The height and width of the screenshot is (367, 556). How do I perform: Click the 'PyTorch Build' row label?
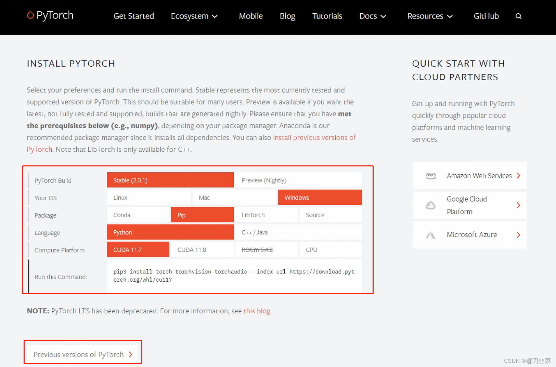pos(53,180)
